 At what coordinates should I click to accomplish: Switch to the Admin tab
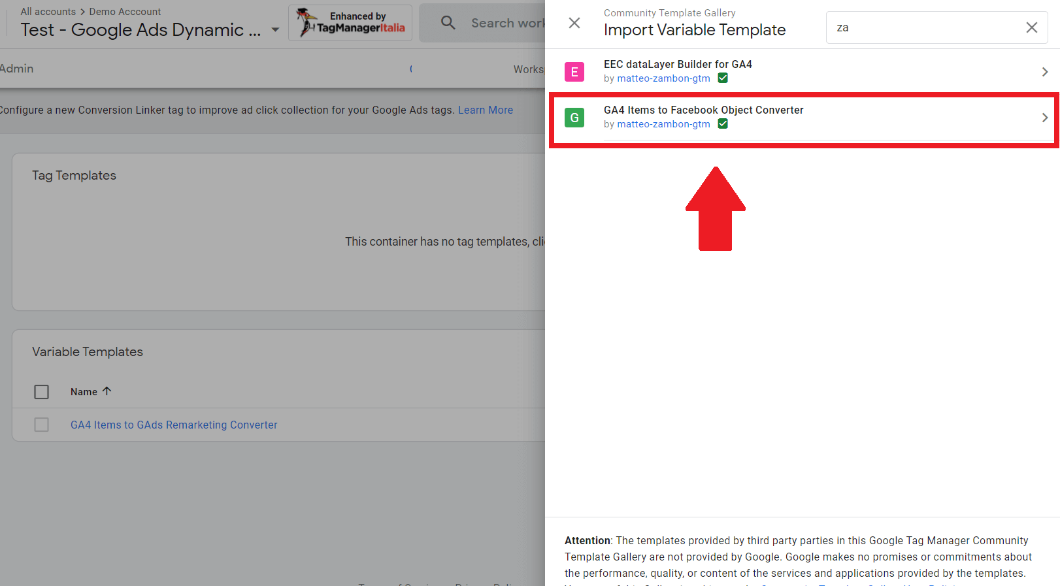click(x=16, y=69)
